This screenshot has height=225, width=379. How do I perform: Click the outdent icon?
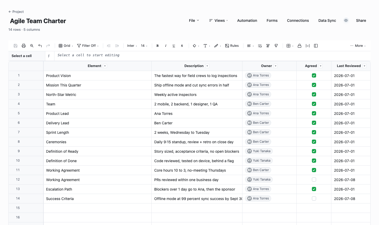click(x=109, y=46)
